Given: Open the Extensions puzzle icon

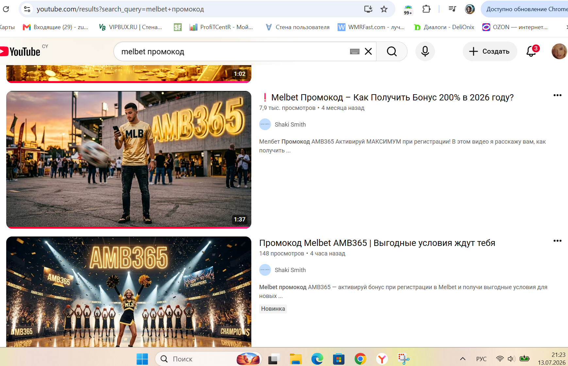Looking at the screenshot, I should 426,9.
